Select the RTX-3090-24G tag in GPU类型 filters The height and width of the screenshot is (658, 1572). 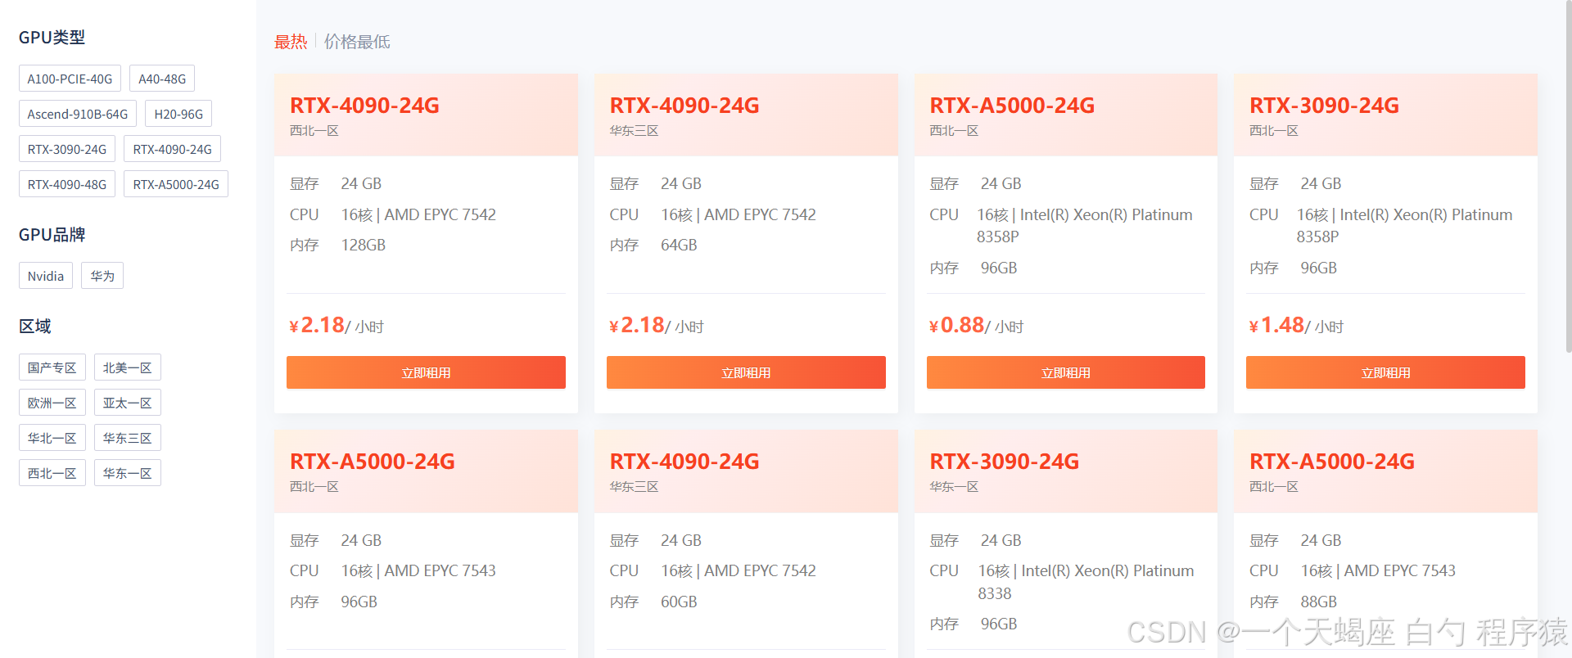pos(67,149)
